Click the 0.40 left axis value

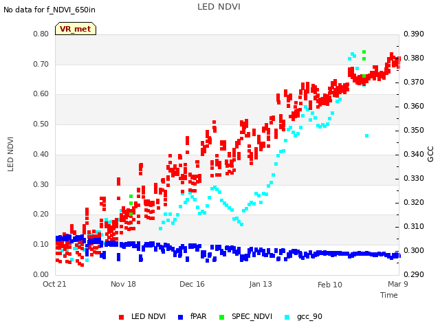click(x=41, y=154)
